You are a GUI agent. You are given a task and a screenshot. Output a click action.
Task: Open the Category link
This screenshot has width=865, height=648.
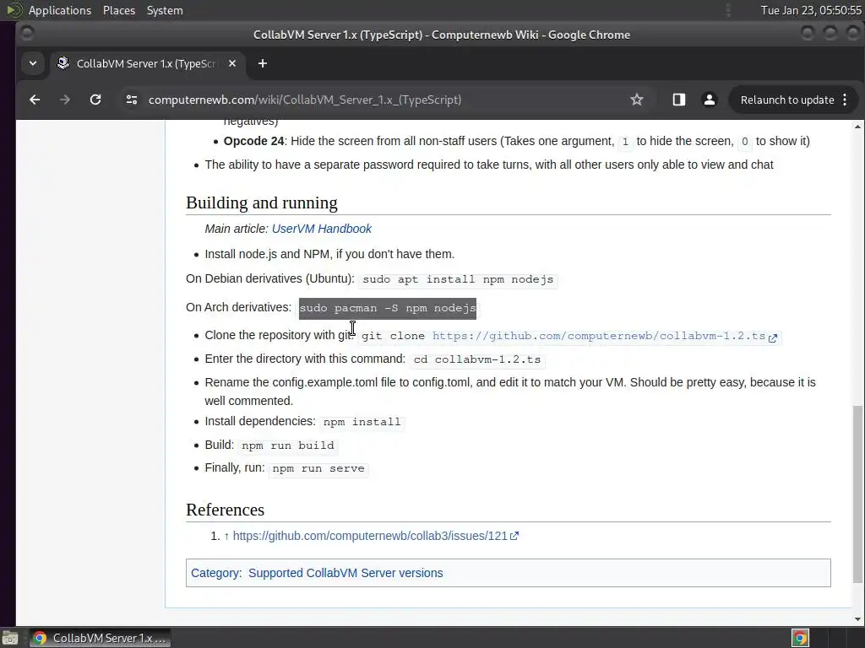click(x=215, y=573)
